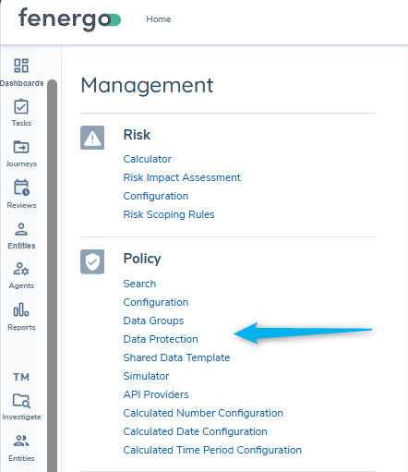Click the fenergo logo

click(x=69, y=19)
